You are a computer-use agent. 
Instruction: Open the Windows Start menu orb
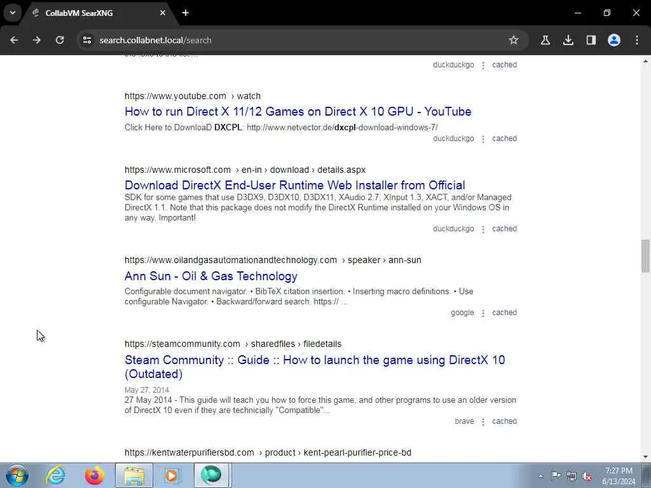[17, 475]
